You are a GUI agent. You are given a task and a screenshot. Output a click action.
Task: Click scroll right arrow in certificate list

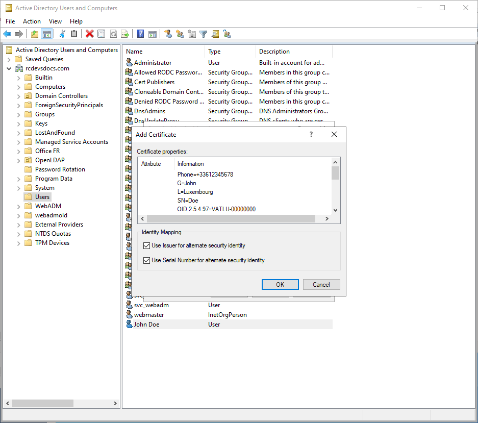pos(327,219)
